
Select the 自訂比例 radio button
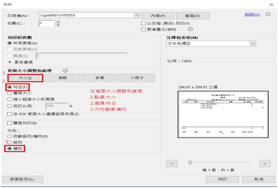pyautogui.click(x=9, y=106)
